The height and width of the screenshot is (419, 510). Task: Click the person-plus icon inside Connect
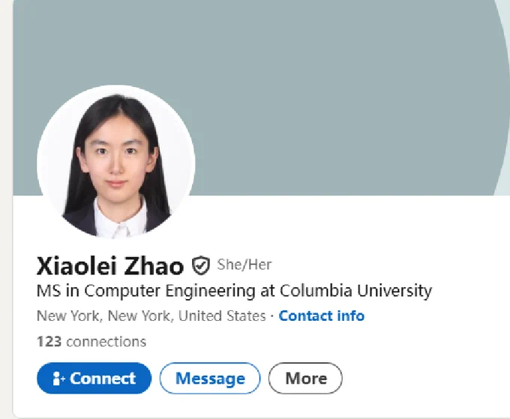pos(58,379)
